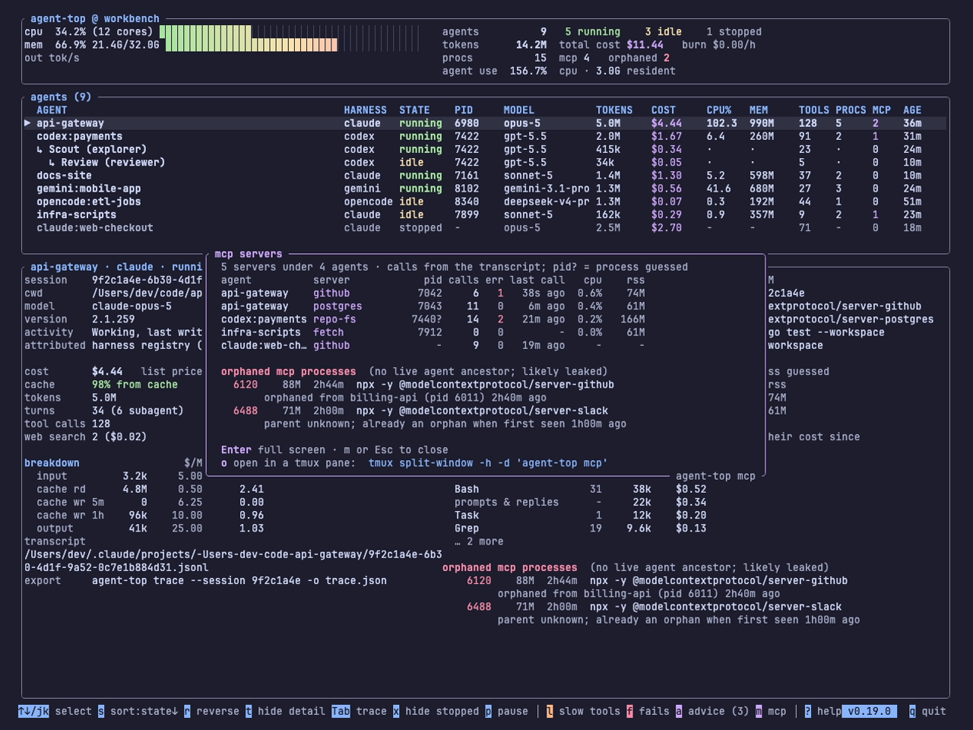
Task: Click the Grep tool row in detail panel
Action: pyautogui.click(x=581, y=528)
